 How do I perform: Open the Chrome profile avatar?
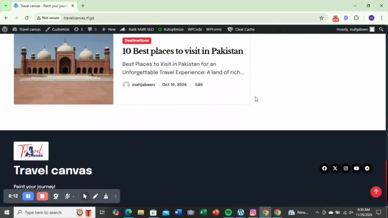(x=371, y=18)
